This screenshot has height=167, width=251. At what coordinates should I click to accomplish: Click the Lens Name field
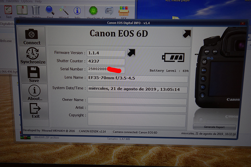137,78
